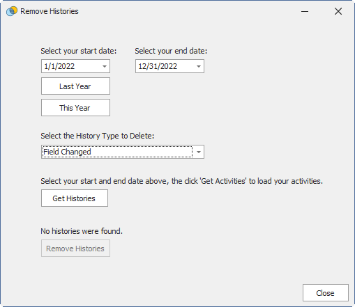Viewport: 355px width, 307px height.
Task: Click the instruction text mentioning 'Get Activities'
Action: pos(182,181)
